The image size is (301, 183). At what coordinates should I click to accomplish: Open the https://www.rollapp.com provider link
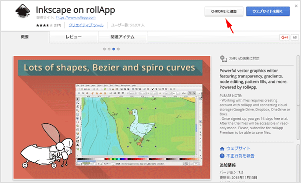tap(76, 17)
